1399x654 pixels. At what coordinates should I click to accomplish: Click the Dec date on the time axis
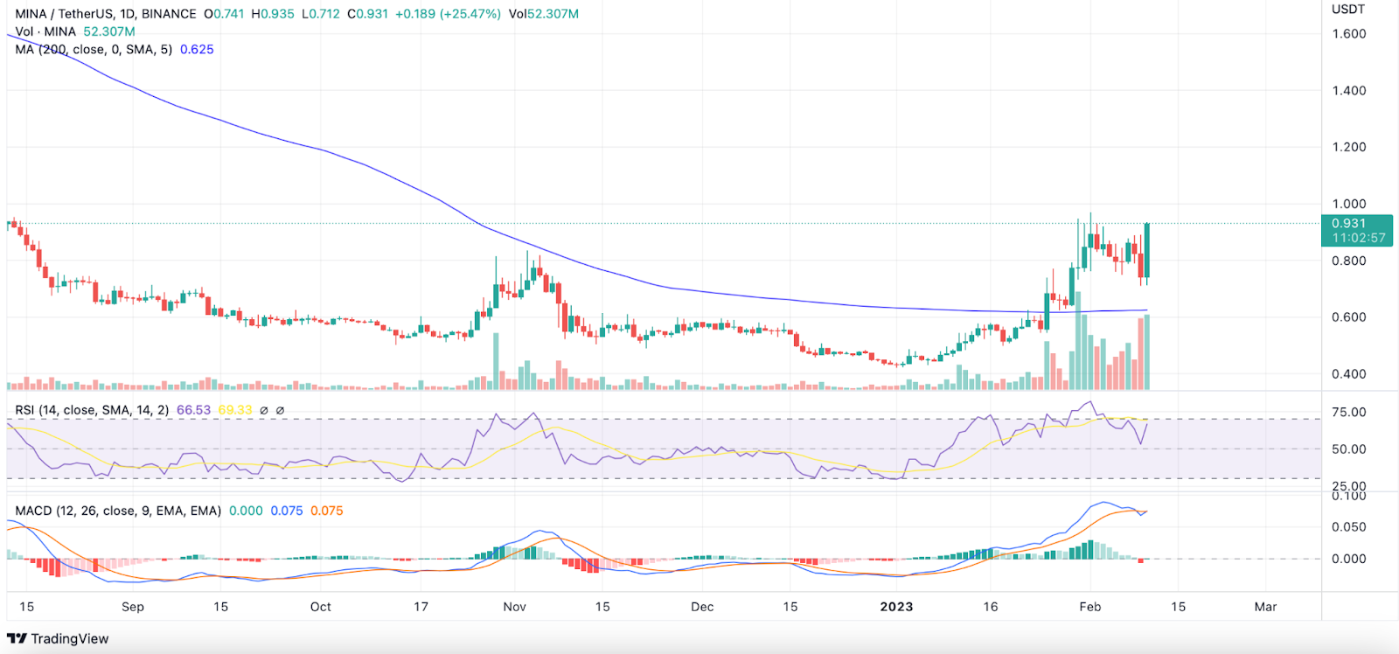pyautogui.click(x=702, y=607)
